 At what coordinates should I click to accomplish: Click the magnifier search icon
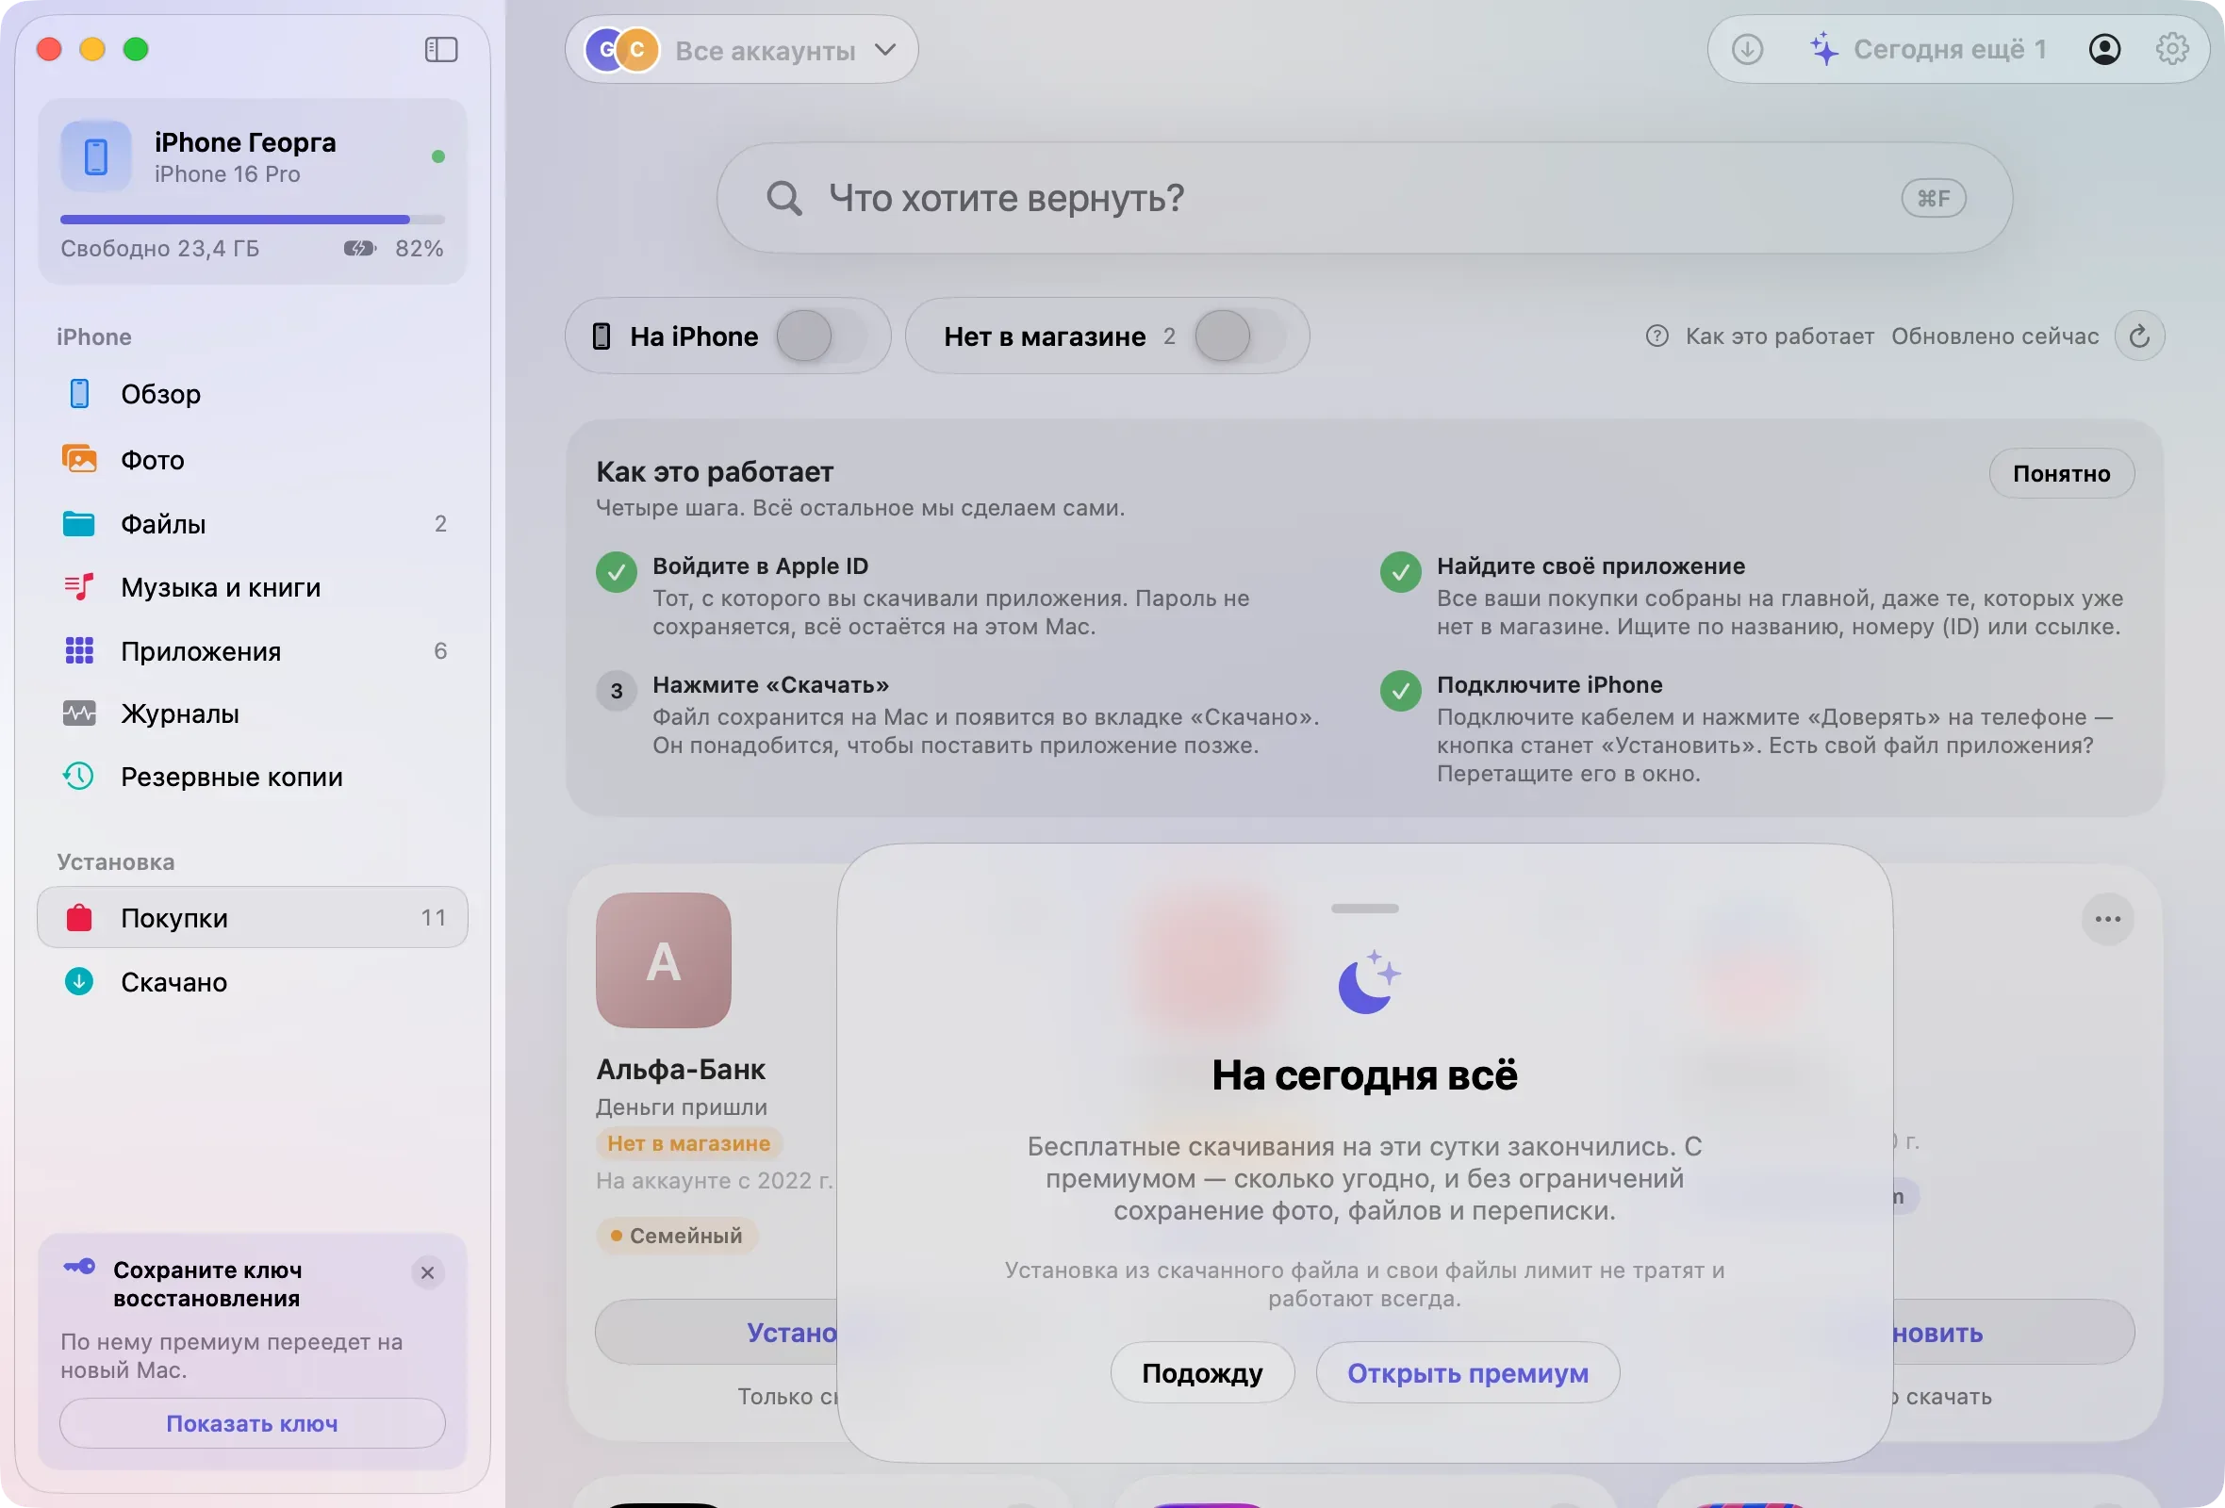pos(784,199)
